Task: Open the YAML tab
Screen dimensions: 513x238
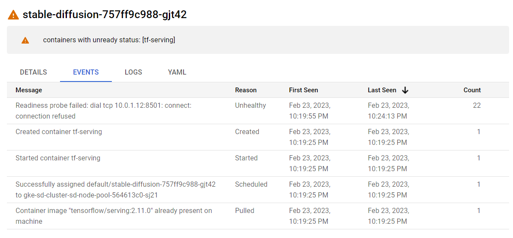Action: 177,72
